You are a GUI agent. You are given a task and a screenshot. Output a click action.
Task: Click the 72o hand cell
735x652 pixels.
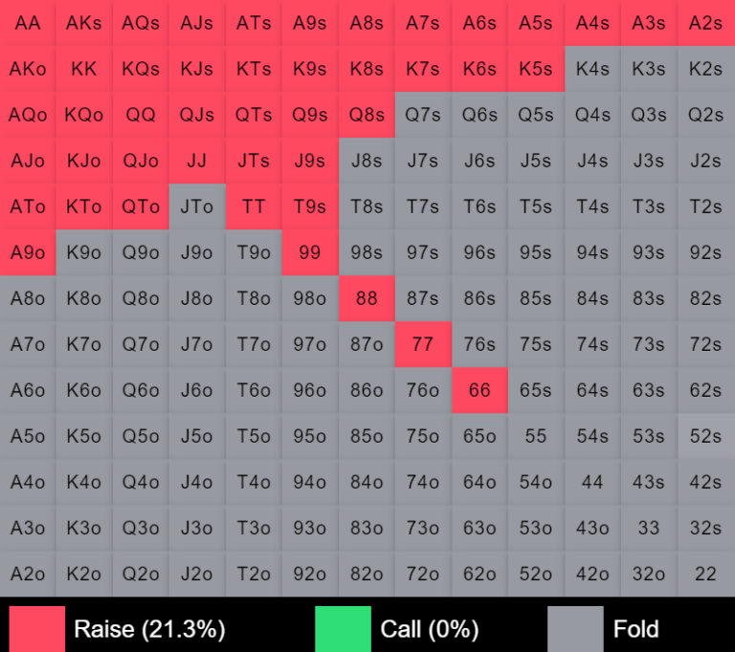423,574
